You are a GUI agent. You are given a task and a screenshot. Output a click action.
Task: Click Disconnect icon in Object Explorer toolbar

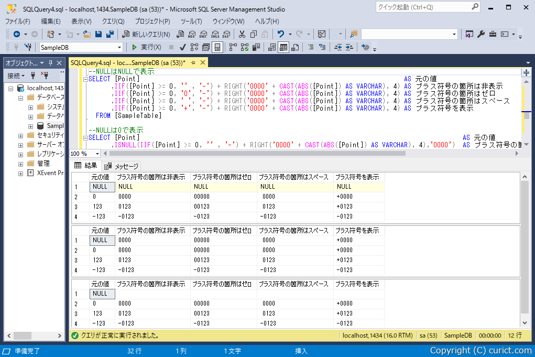[45, 75]
